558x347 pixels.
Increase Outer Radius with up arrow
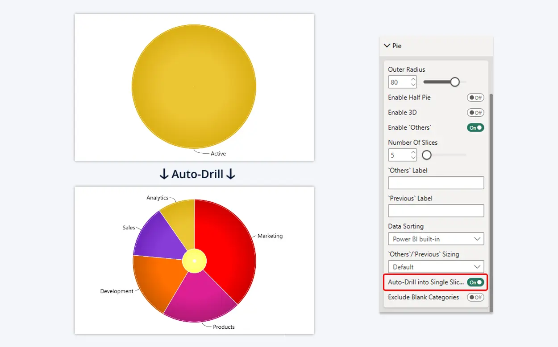(413, 80)
